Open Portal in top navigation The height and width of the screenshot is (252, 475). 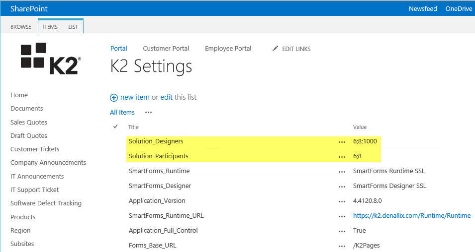pyautogui.click(x=119, y=48)
